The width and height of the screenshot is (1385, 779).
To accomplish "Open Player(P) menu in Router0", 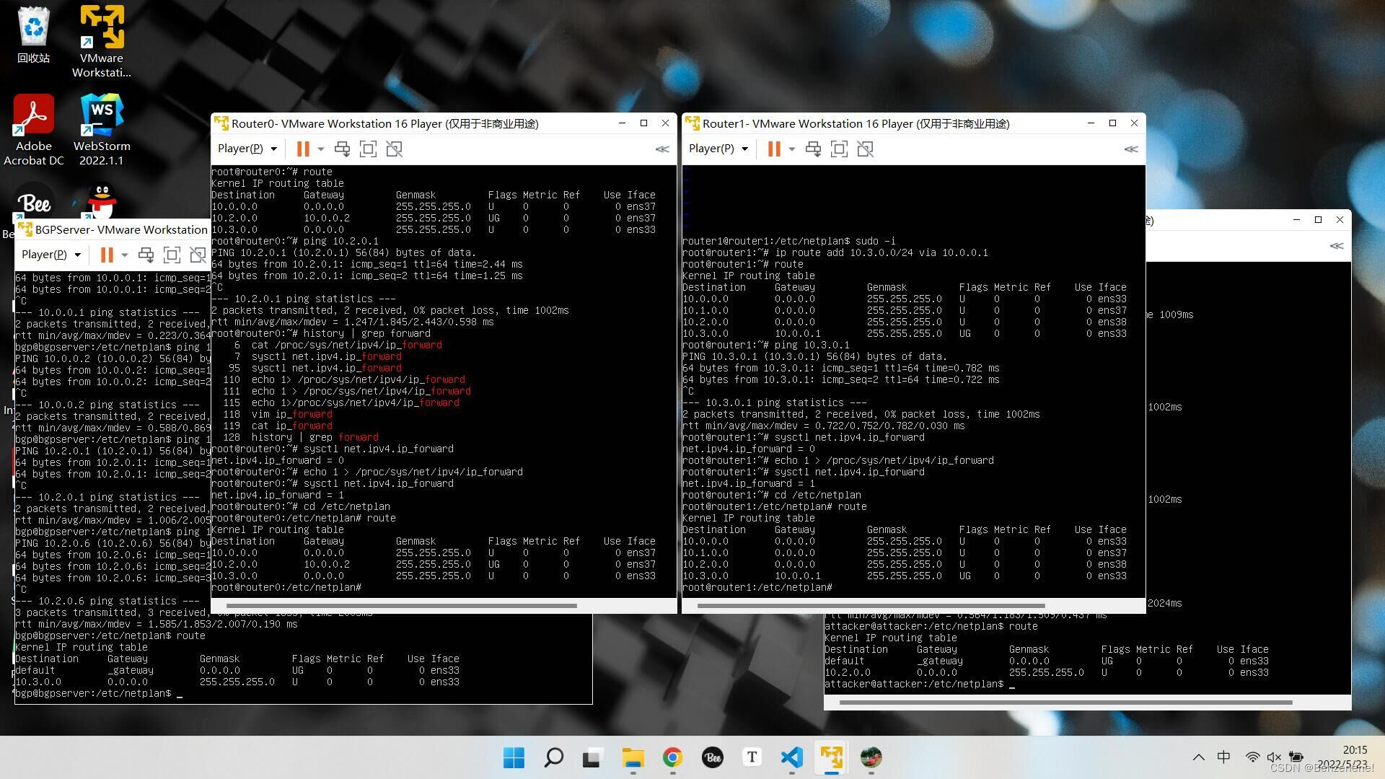I will click(247, 149).
